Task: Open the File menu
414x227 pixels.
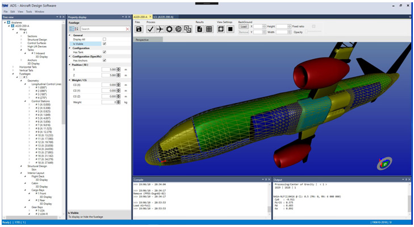Action: (x=6, y=11)
